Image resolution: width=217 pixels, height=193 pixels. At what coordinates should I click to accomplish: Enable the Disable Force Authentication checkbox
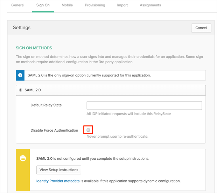[88, 130]
